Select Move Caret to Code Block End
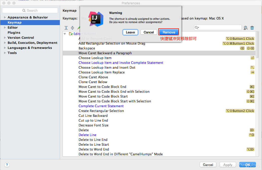The width and height of the screenshot is (262, 170). (102, 87)
